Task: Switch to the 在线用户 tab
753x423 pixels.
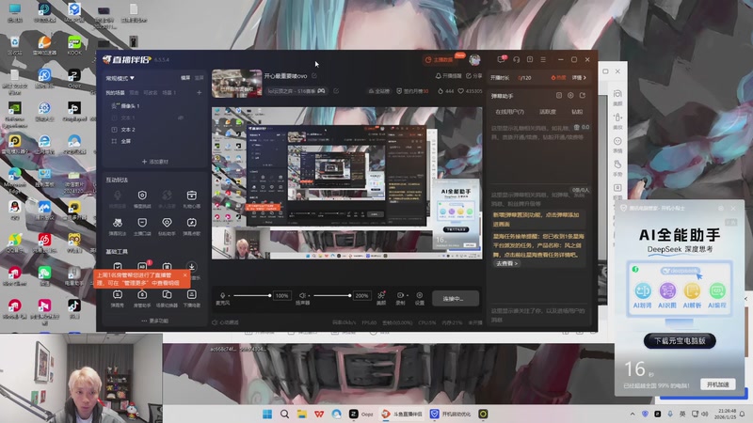Action: (x=509, y=112)
